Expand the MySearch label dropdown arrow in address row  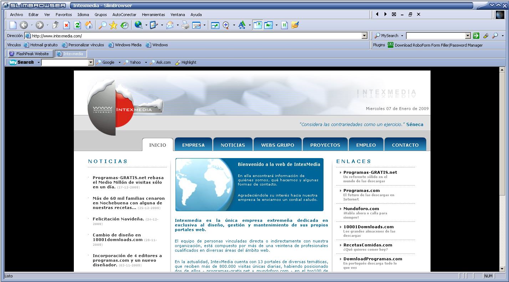pos(402,36)
